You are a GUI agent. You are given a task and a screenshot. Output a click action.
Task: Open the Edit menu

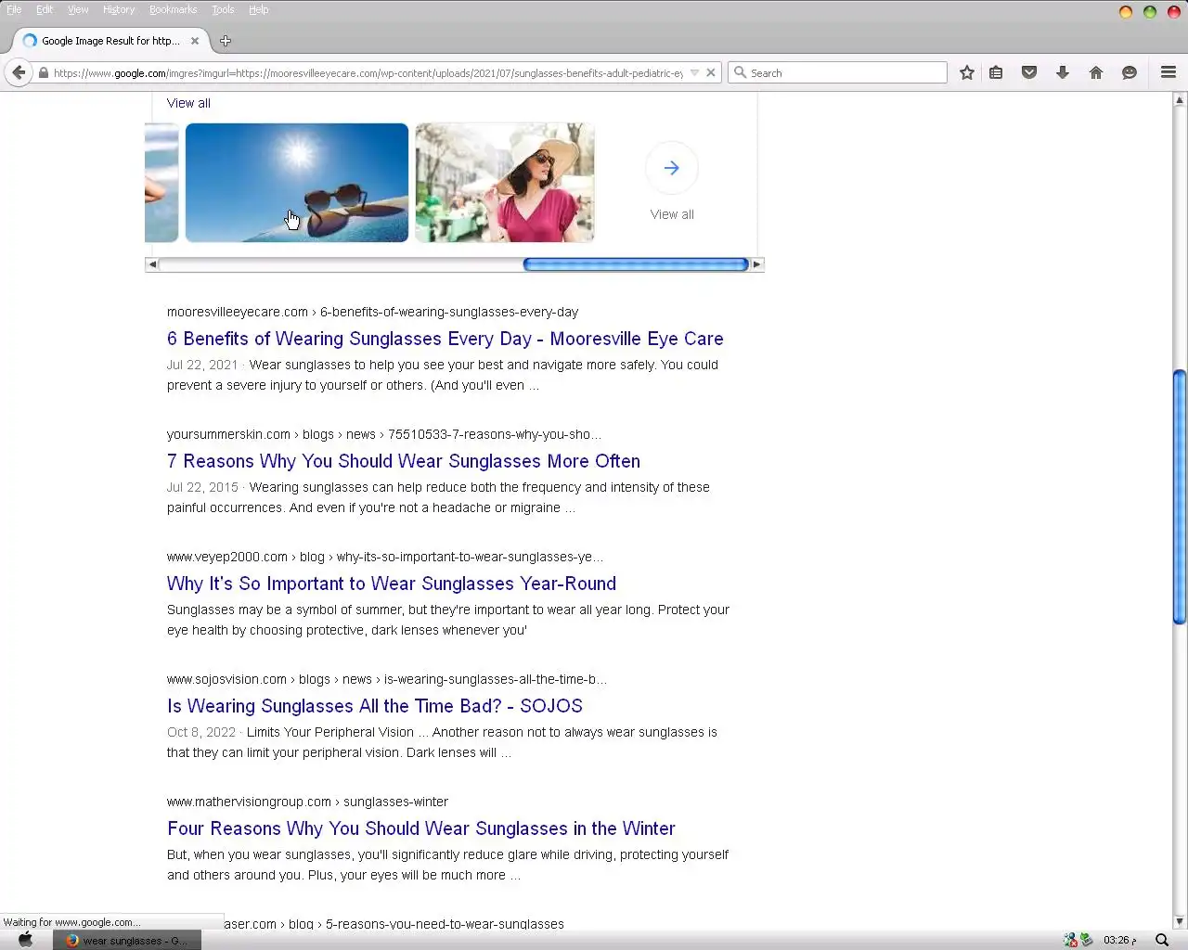click(x=45, y=9)
